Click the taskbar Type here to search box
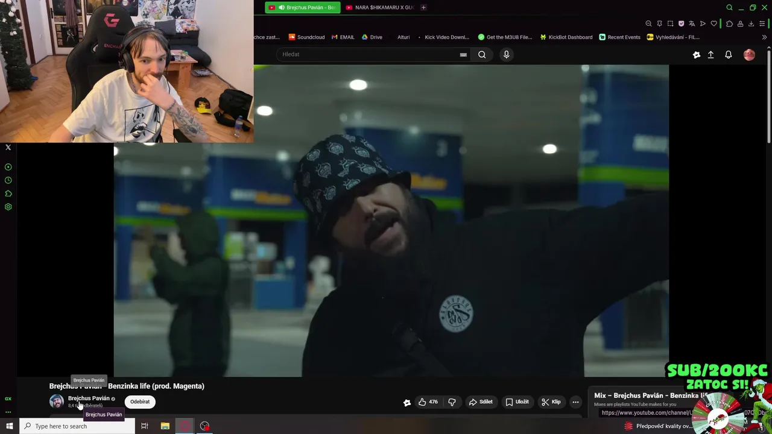Viewport: 772px width, 434px height. (x=77, y=426)
